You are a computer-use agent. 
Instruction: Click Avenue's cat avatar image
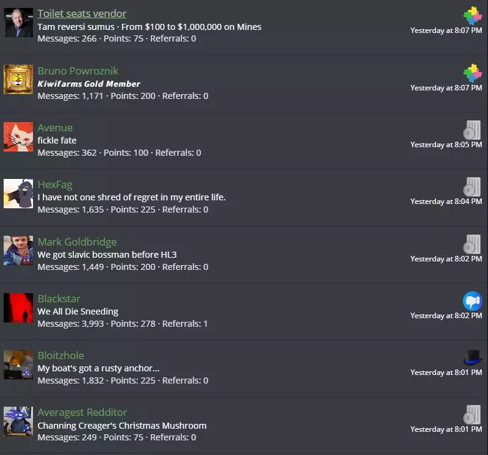click(x=18, y=137)
